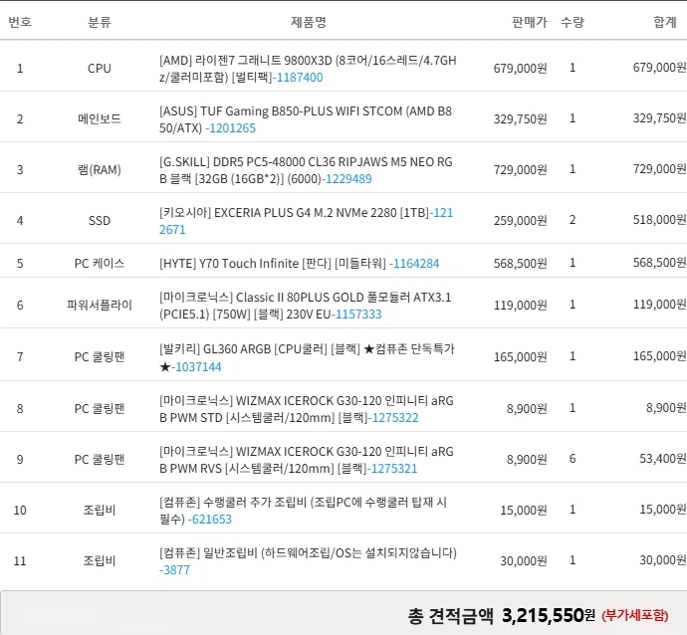Image resolution: width=687 pixels, height=635 pixels.
Task: Click the 합계 column header
Action: click(x=665, y=22)
